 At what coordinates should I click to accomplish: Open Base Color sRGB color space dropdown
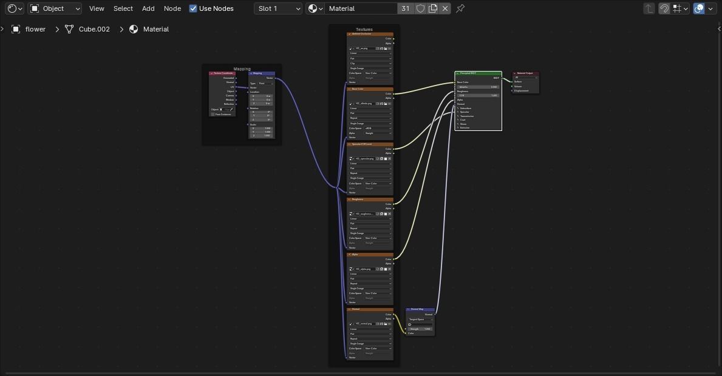(x=378, y=128)
